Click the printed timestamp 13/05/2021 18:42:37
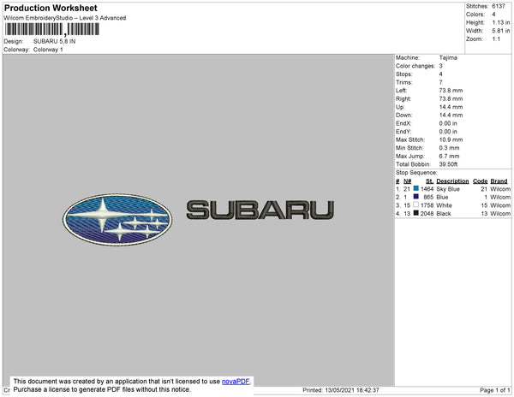This screenshot has width=514, height=397. coord(352,390)
